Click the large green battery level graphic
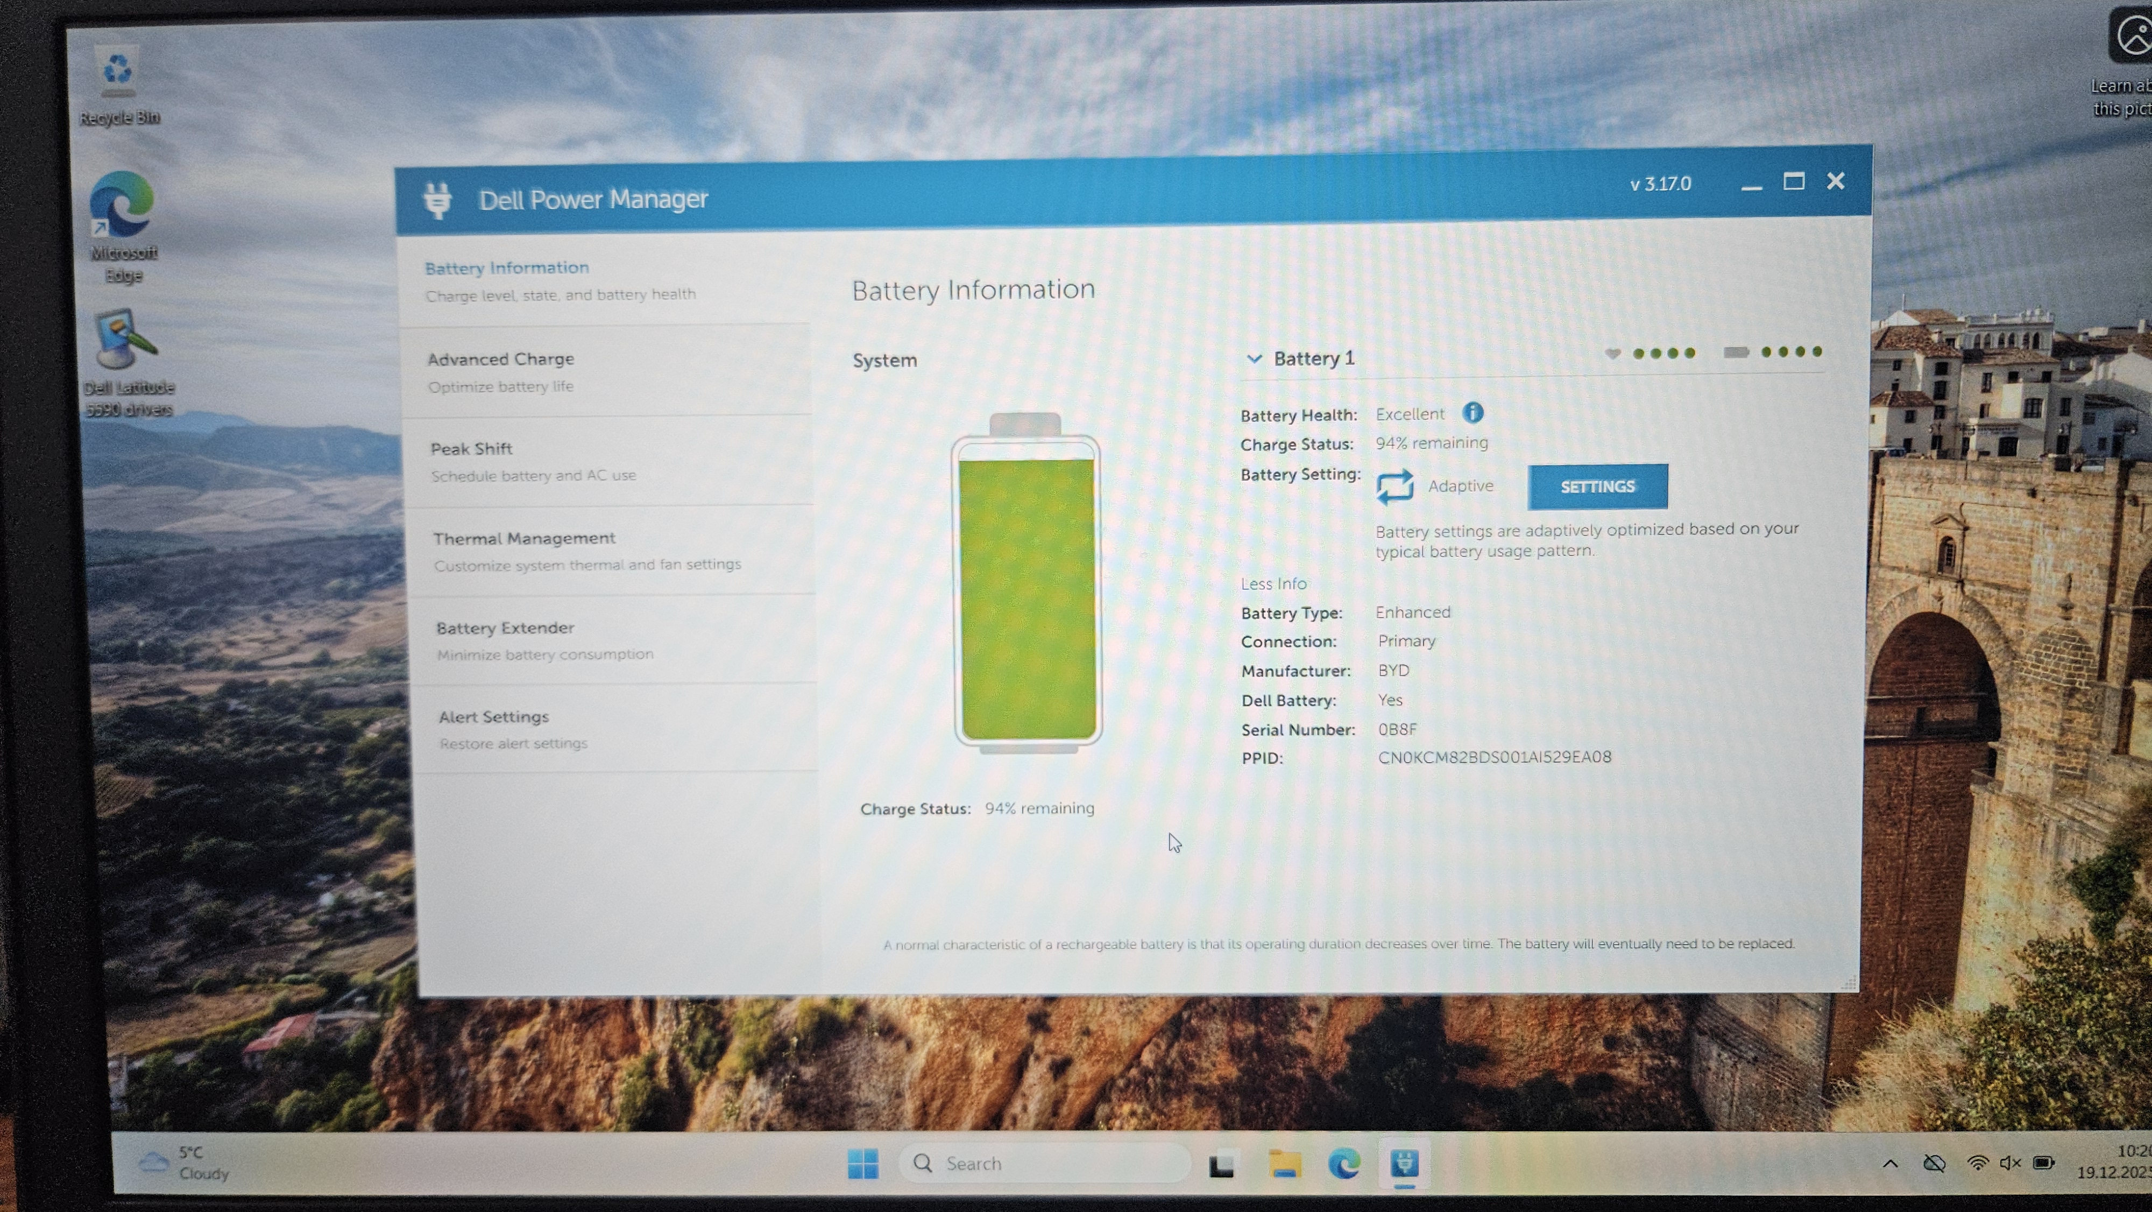The height and width of the screenshot is (1212, 2152). click(1028, 597)
